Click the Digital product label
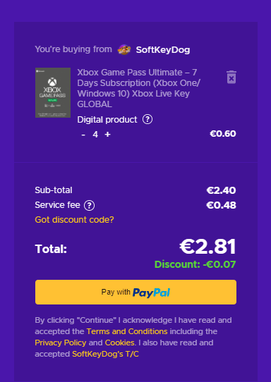The height and width of the screenshot is (382, 271). coord(107,120)
